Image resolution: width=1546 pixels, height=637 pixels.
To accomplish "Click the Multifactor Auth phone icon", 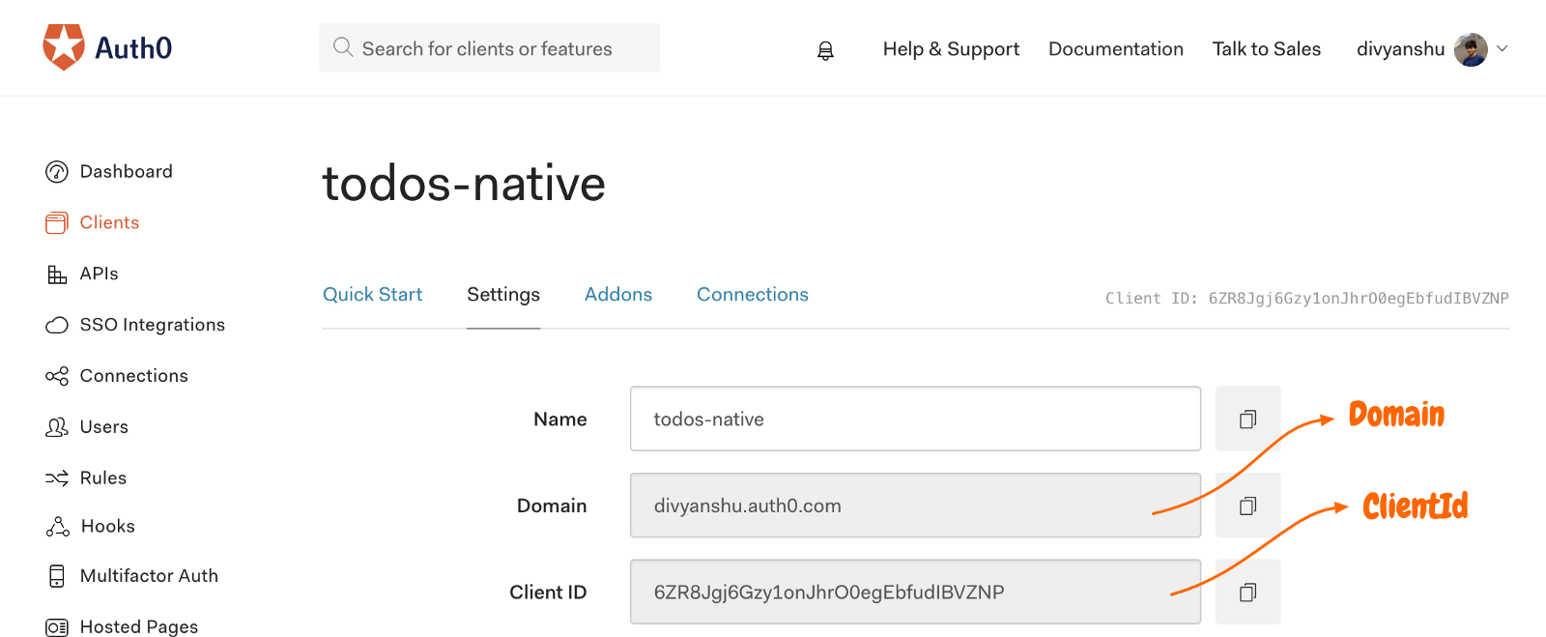I will coord(57,576).
